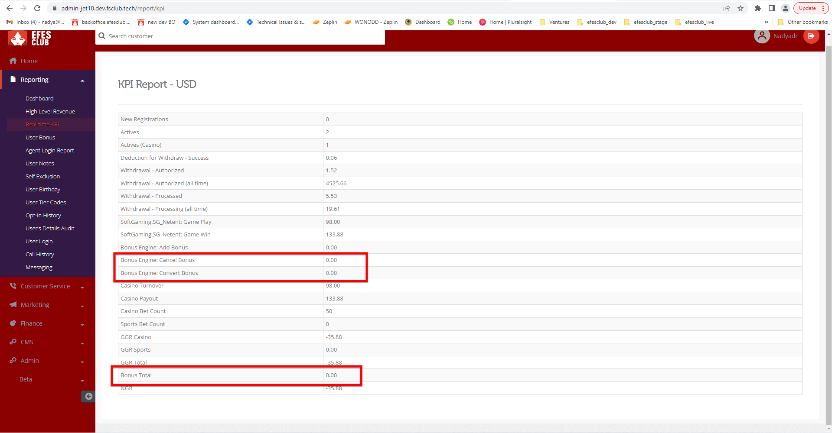Open High Level Revenue report
832x433 pixels.
(50, 111)
